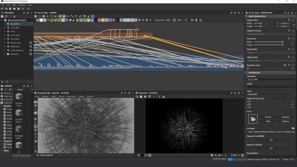Open the Tiling Mode dropdown
The width and height of the screenshot is (297, 167).
tap(271, 61)
